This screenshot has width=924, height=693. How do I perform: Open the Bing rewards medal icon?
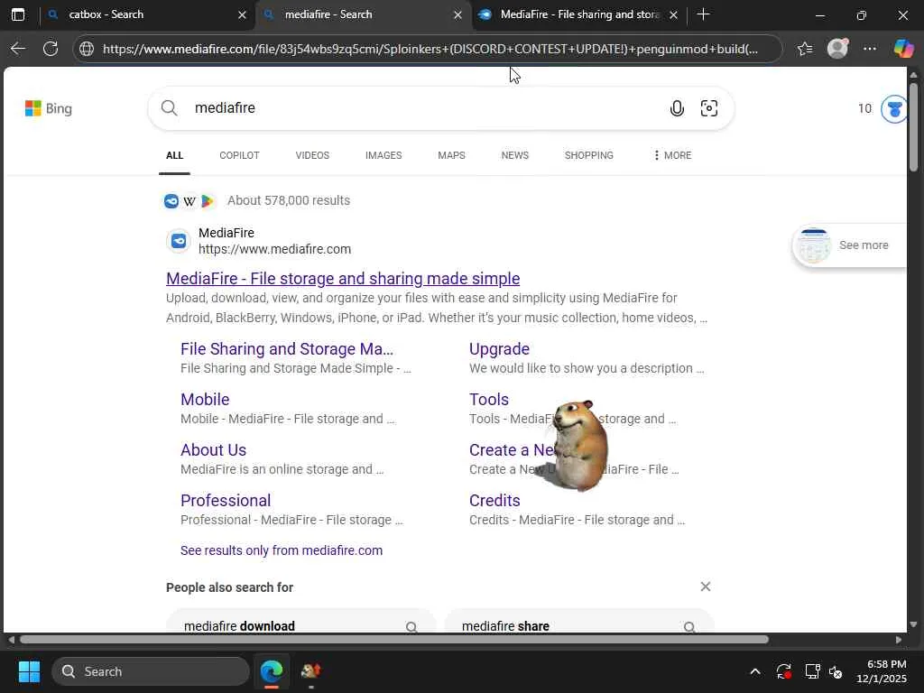(894, 109)
